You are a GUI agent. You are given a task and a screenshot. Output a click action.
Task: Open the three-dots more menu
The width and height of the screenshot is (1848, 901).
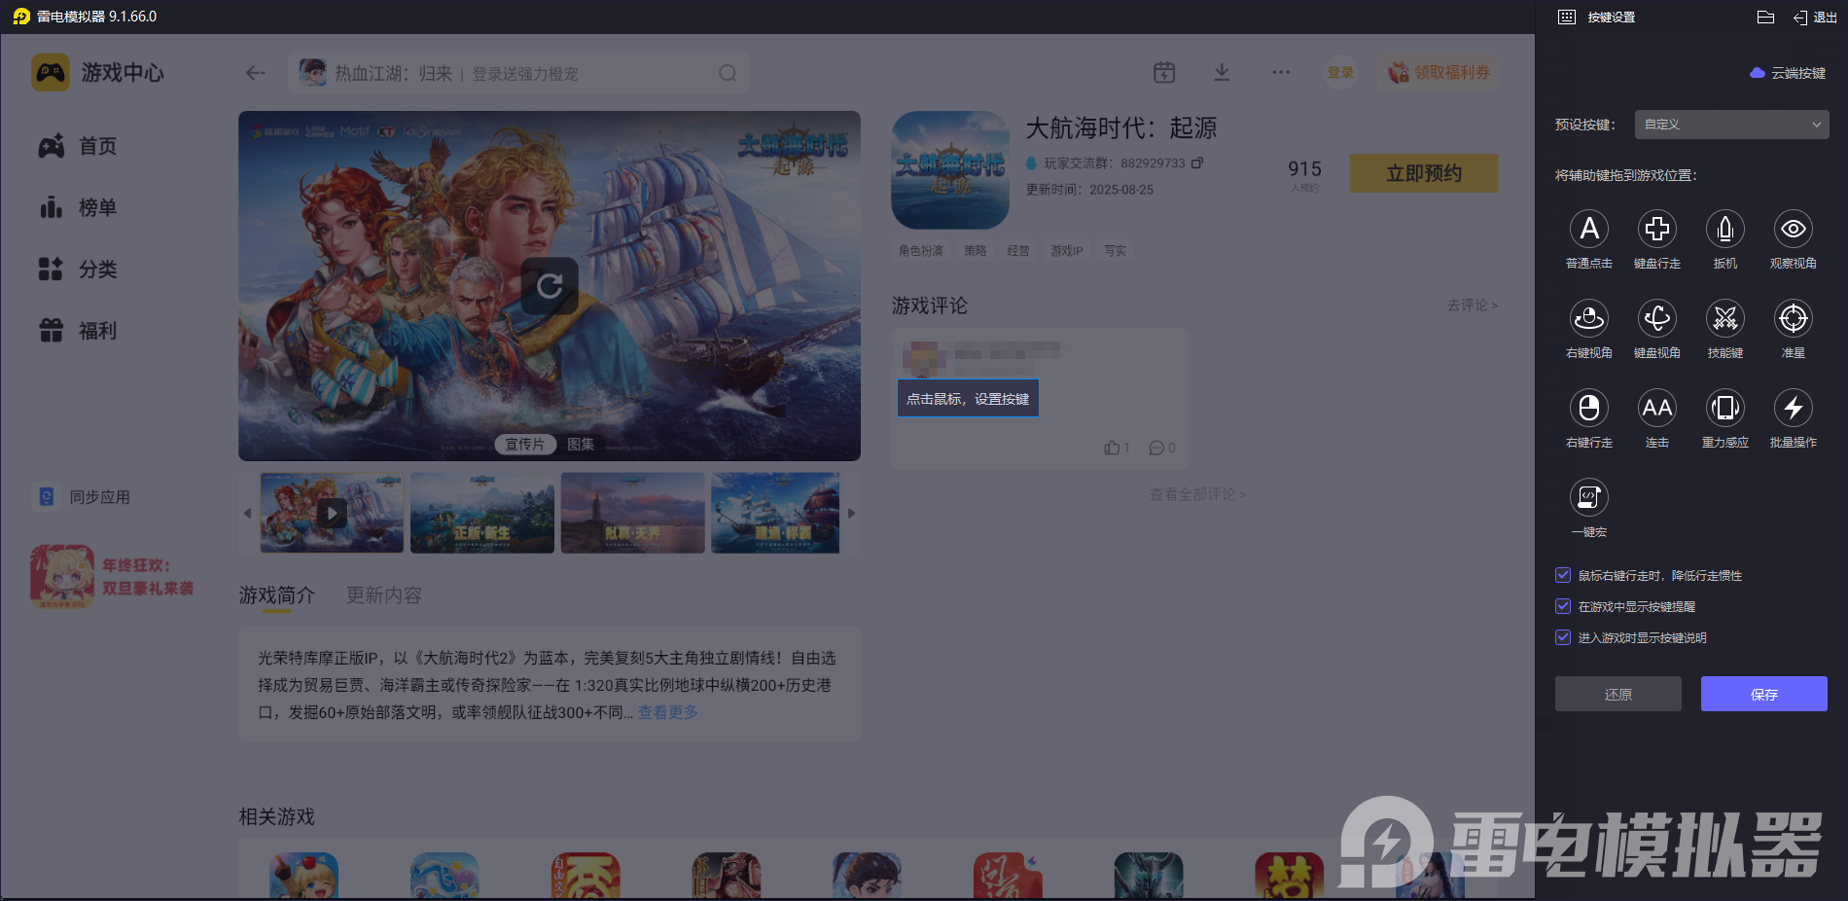click(x=1281, y=72)
